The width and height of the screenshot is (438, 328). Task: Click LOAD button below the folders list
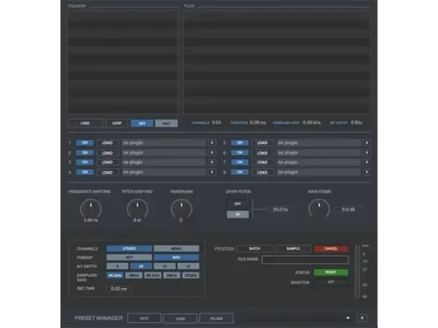click(x=85, y=123)
